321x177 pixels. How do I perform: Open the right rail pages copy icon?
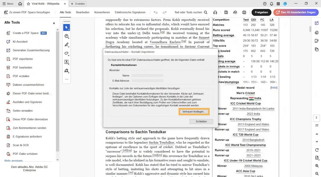tap(317, 50)
